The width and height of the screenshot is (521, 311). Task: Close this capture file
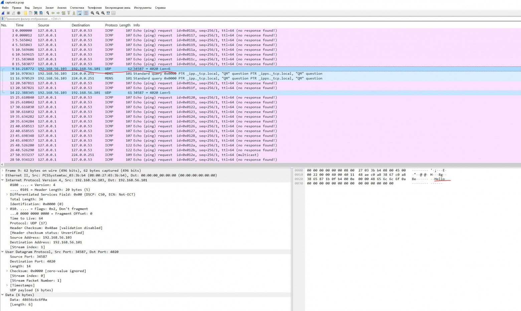point(36,13)
